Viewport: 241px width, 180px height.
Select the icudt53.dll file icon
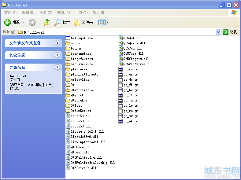[x=68, y=116]
